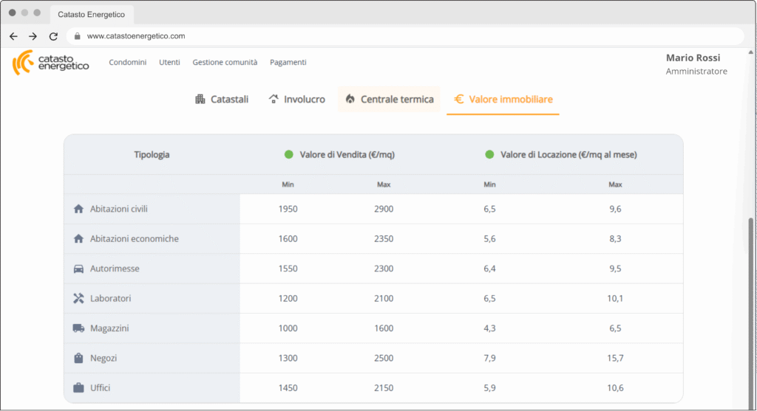
Task: Click the browser address bar URL field
Action: (407, 36)
